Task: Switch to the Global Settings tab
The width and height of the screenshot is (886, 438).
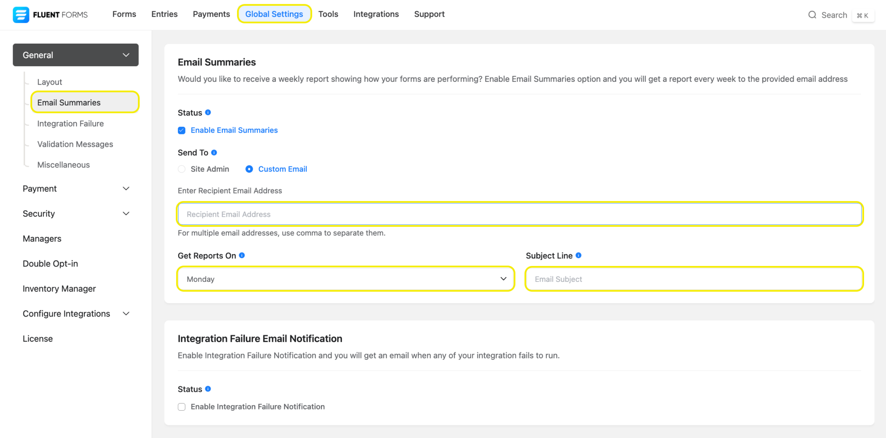Action: coord(274,14)
